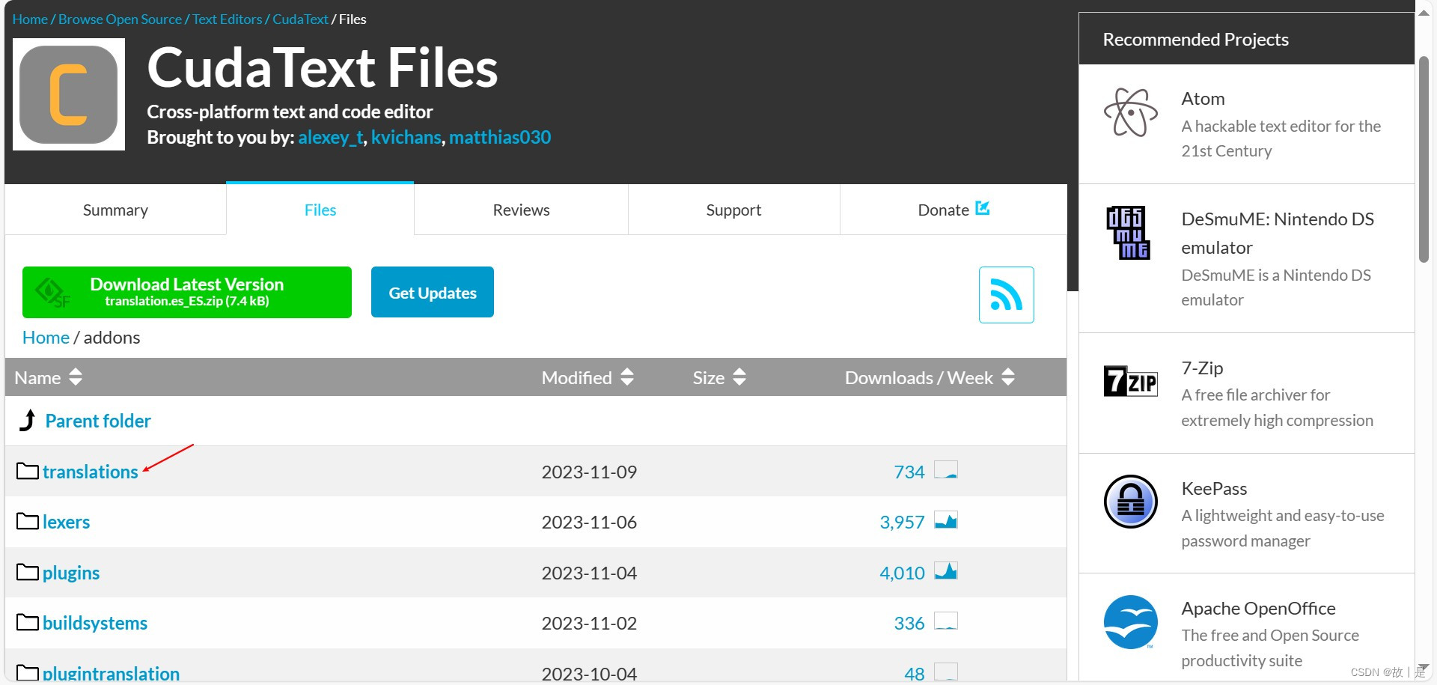This screenshot has width=1437, height=685.
Task: Open the Donate tab
Action: click(954, 210)
